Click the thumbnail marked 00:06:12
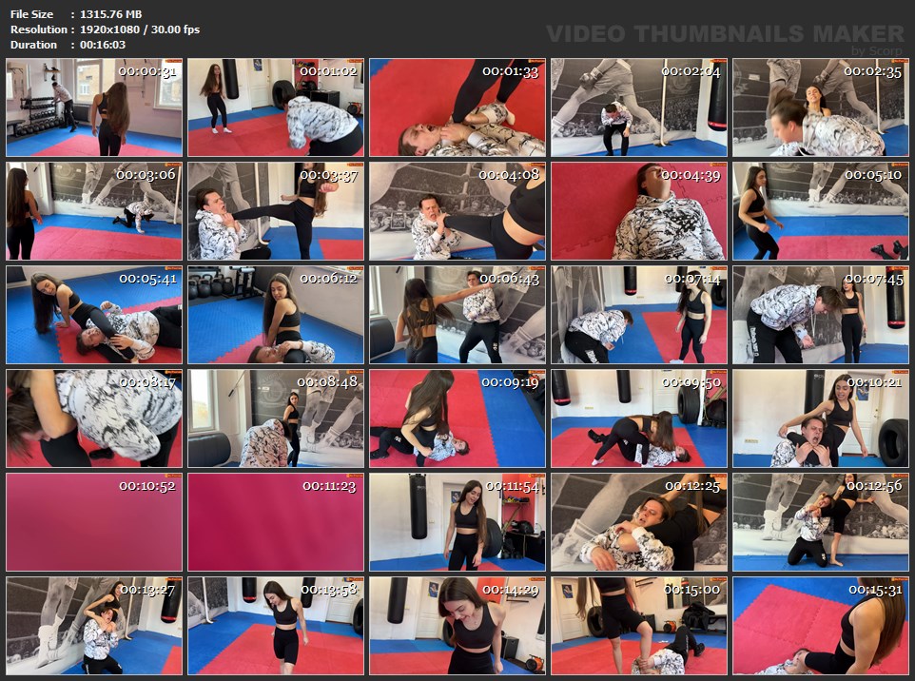915x681 pixels. tap(276, 315)
